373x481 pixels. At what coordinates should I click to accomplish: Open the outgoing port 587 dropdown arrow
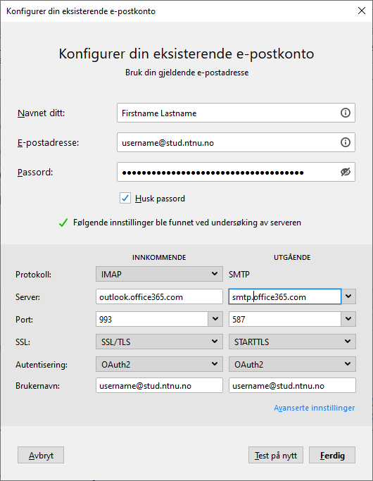coord(348,319)
